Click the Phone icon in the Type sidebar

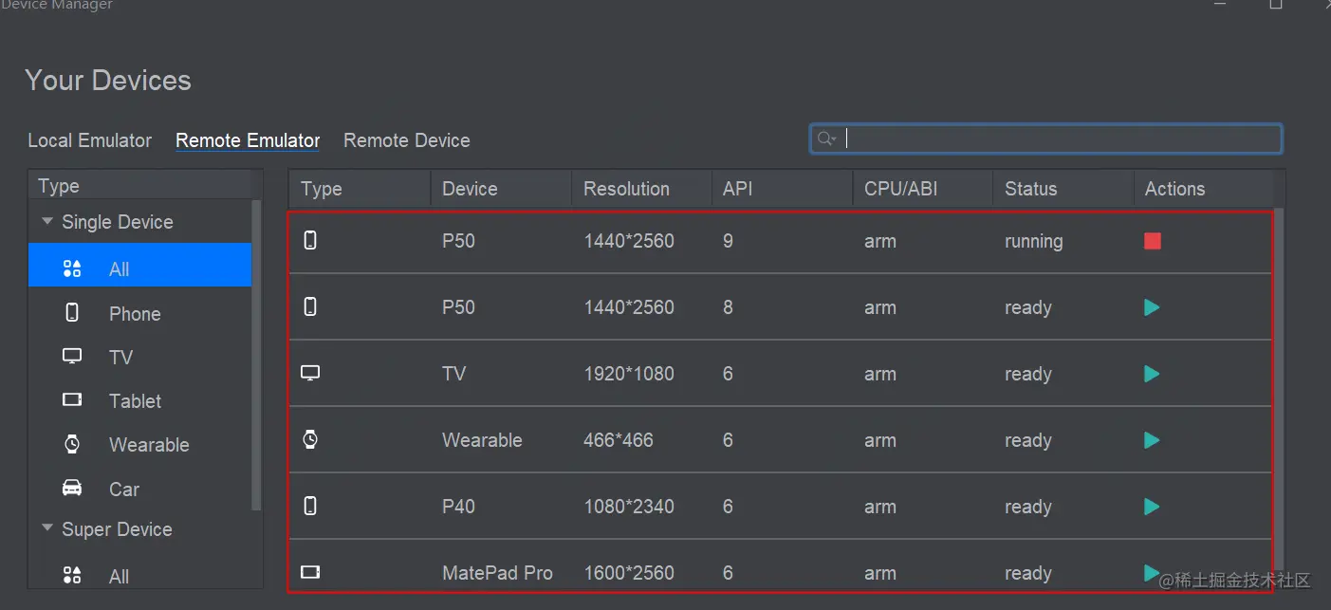point(72,313)
